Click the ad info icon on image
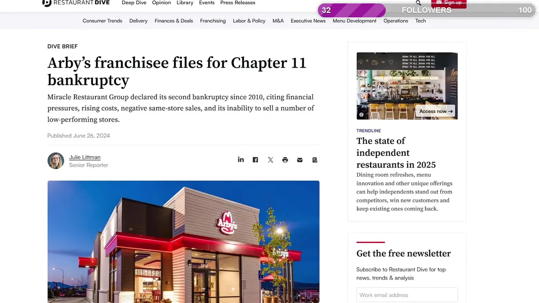539x303 pixels. (361, 114)
